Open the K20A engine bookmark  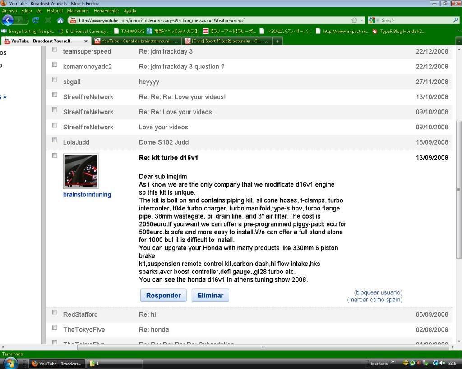coord(286,31)
